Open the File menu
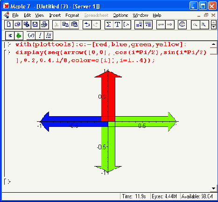 [15, 15]
